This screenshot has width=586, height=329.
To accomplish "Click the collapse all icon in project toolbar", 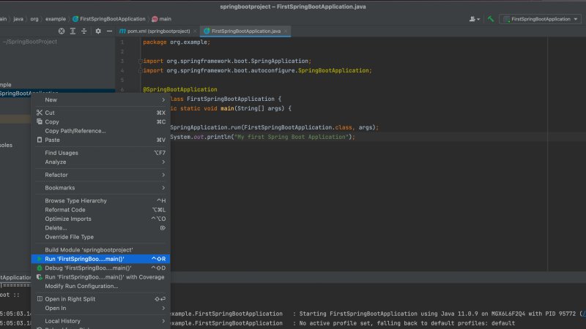I will (84, 31).
